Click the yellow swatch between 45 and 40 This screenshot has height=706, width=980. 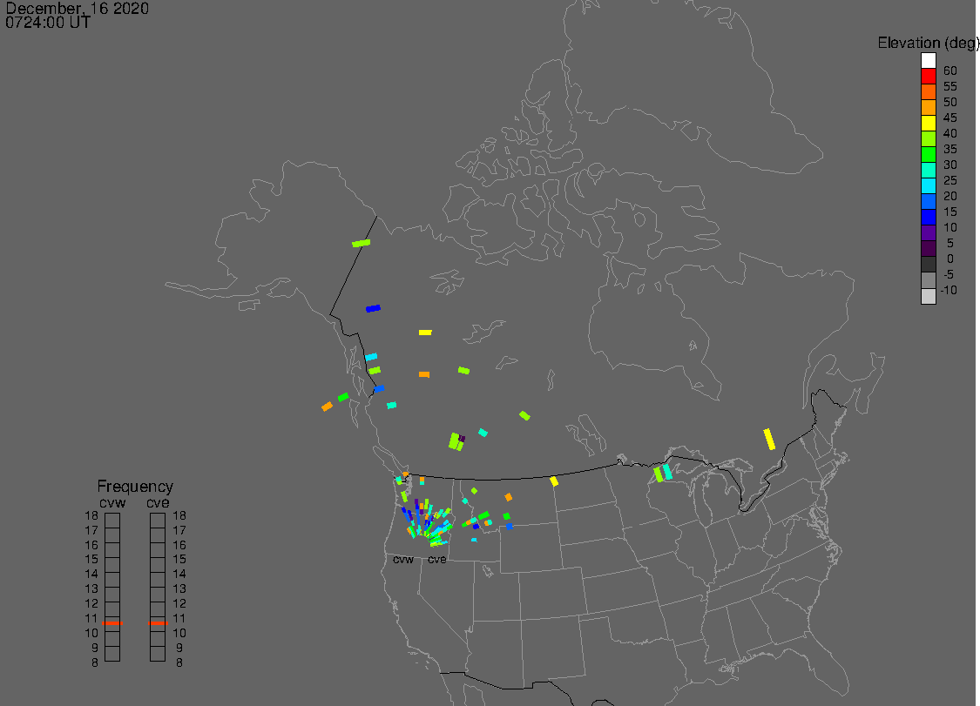coord(928,123)
